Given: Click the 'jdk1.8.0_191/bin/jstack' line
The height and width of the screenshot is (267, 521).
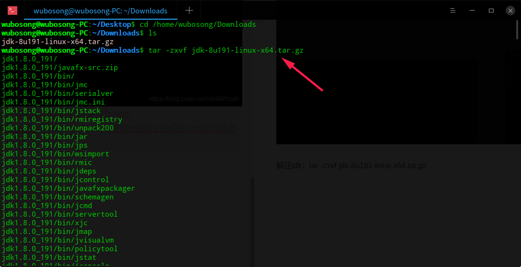Looking at the screenshot, I should pos(51,111).
